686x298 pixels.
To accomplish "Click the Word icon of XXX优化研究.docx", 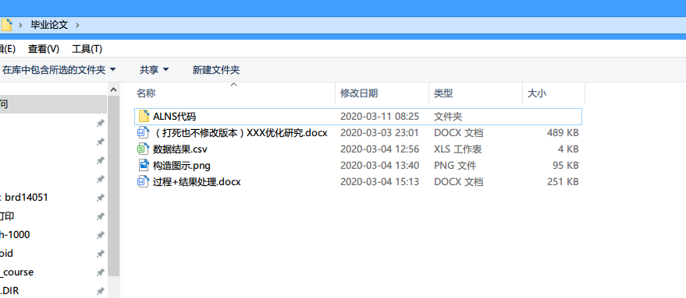I will tap(144, 132).
